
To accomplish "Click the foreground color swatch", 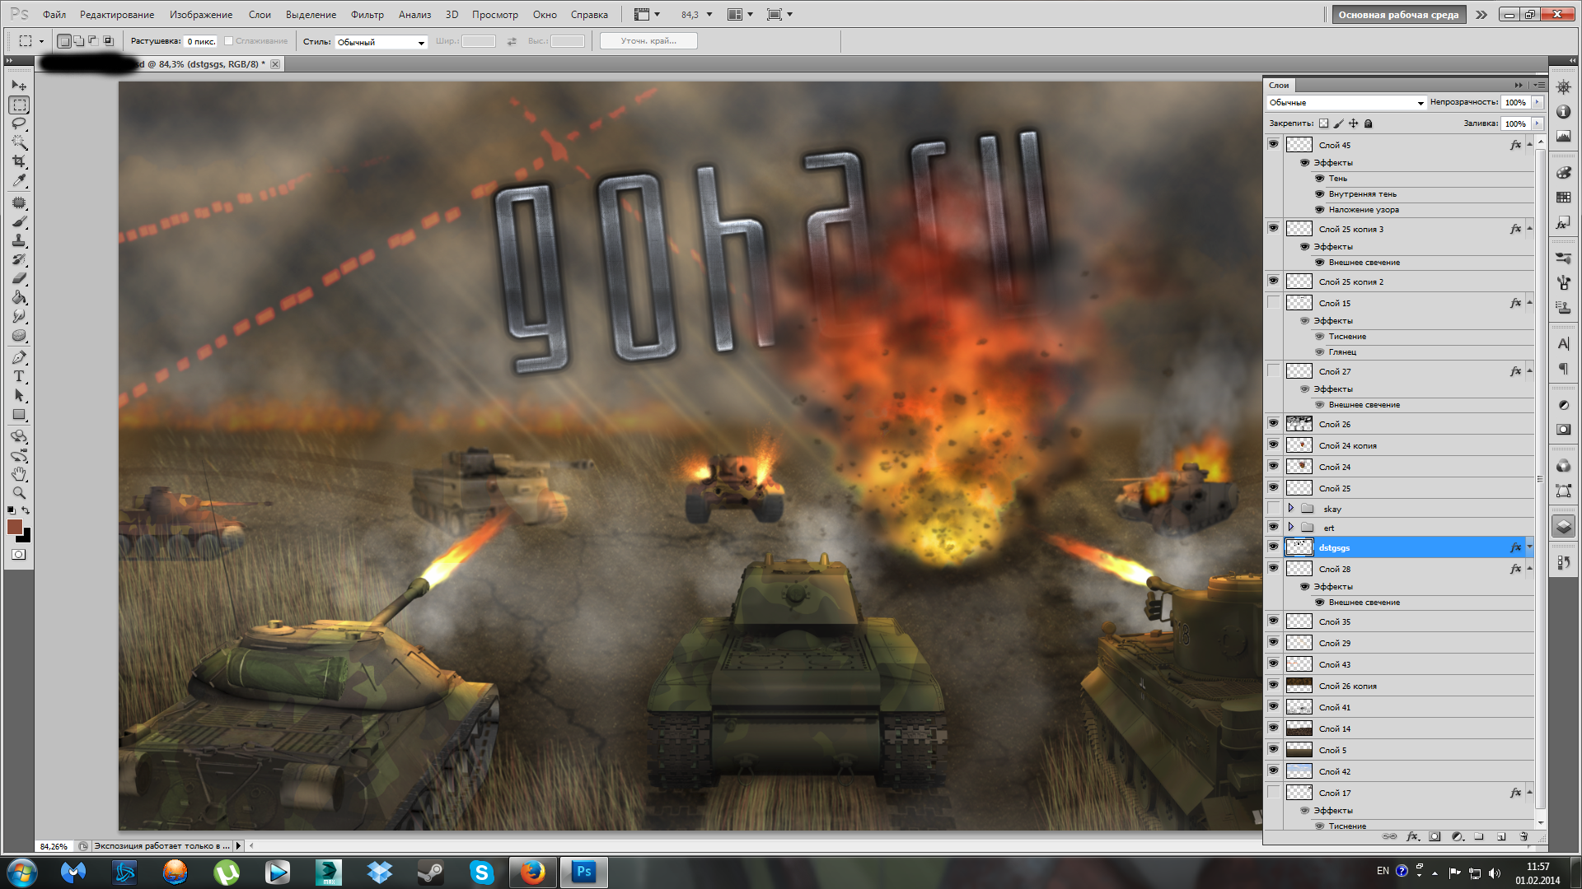I will [x=14, y=527].
